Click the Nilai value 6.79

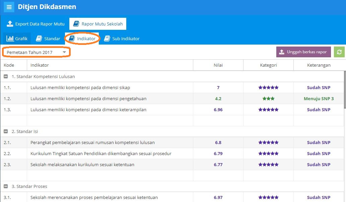(218, 154)
